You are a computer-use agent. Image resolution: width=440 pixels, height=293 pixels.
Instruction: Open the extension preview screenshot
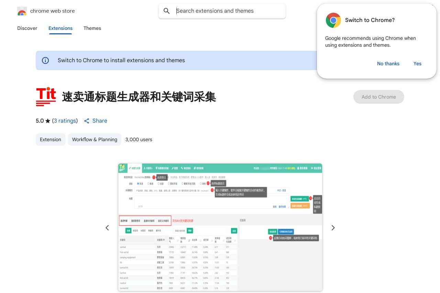point(220,227)
